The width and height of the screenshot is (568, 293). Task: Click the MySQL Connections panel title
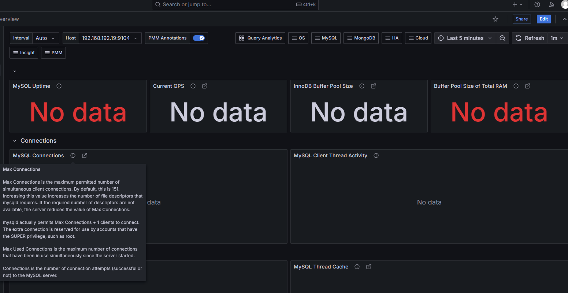tap(38, 155)
